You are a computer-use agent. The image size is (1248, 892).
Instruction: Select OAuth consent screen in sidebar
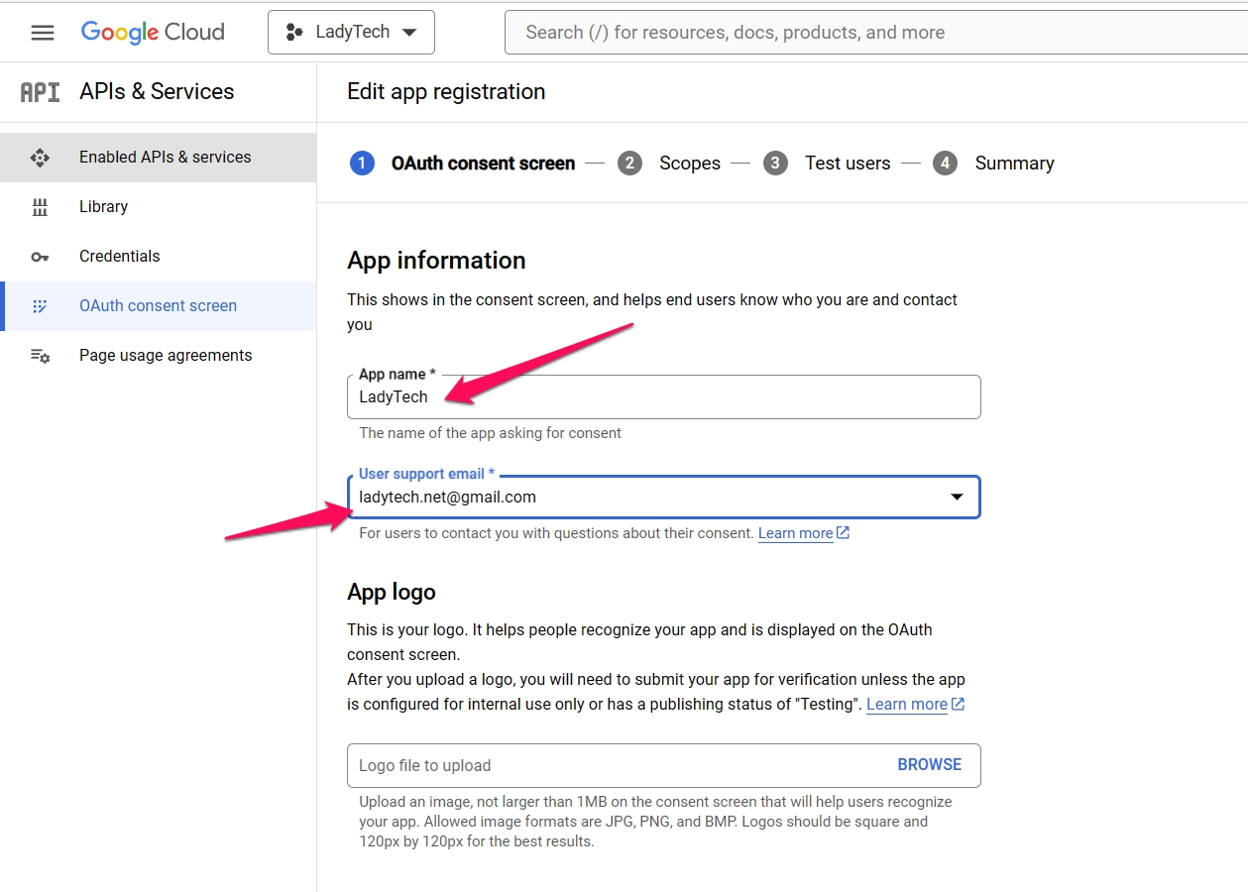(159, 306)
